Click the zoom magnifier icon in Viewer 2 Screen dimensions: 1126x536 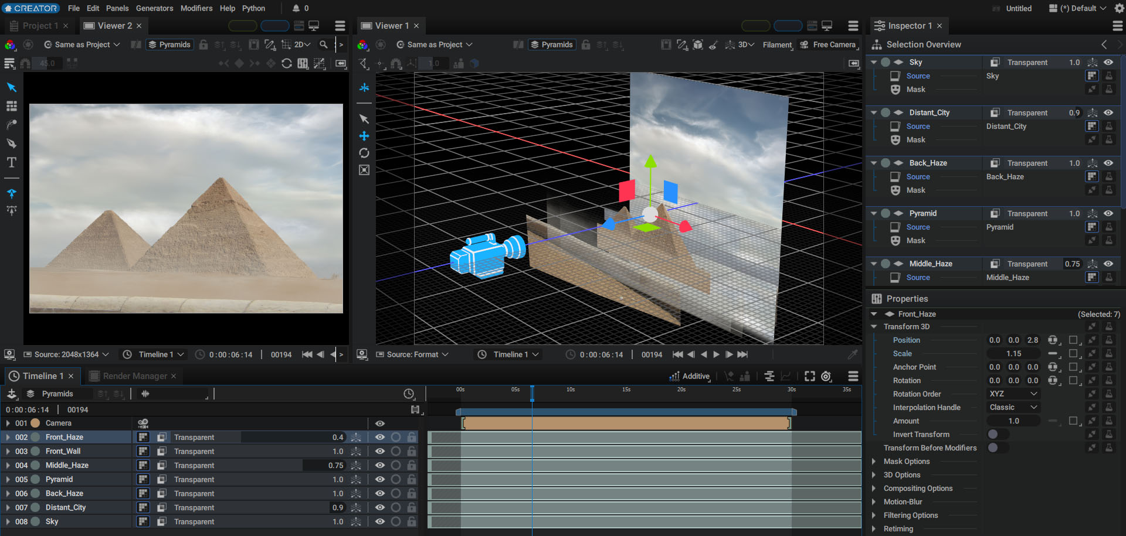click(x=323, y=45)
